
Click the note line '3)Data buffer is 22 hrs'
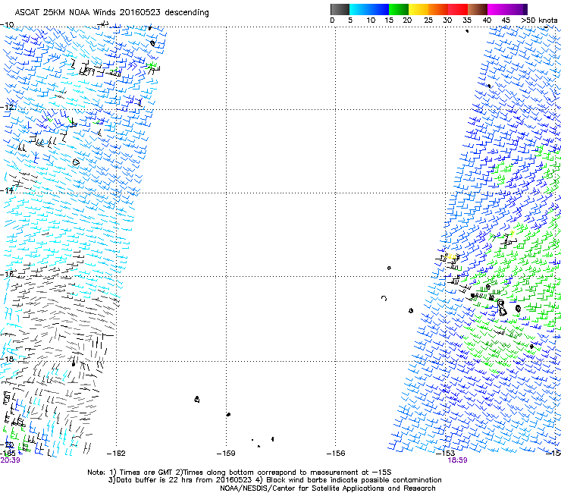pos(274,480)
